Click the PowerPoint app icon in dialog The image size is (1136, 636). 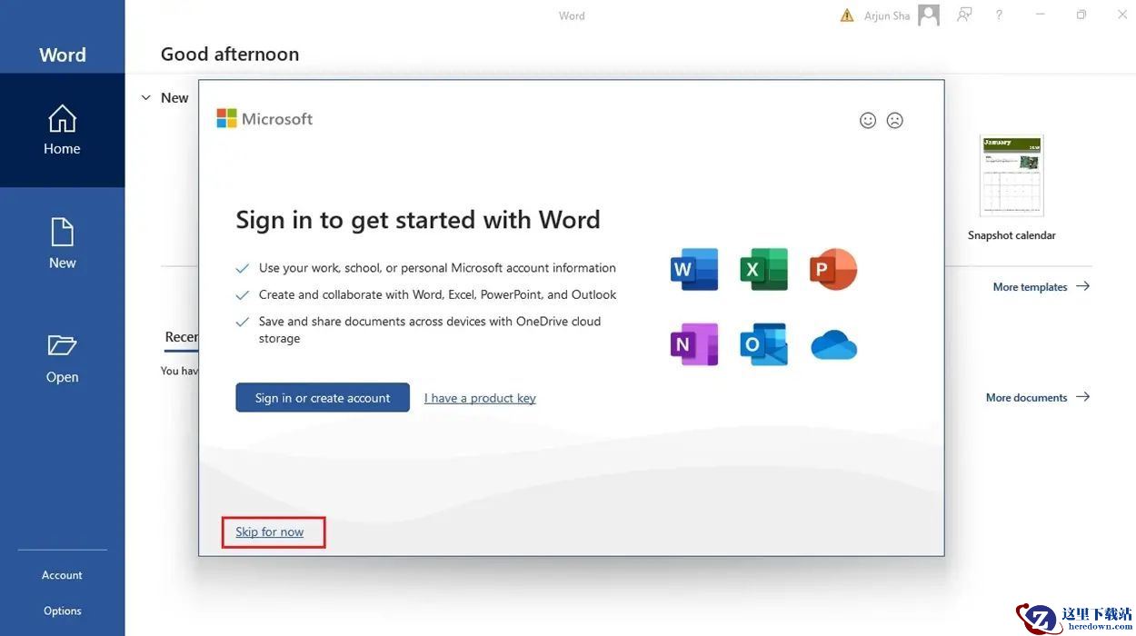(x=833, y=270)
